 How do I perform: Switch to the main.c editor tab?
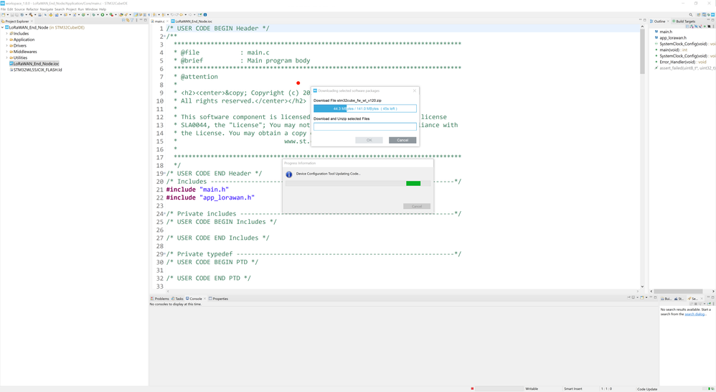159,21
